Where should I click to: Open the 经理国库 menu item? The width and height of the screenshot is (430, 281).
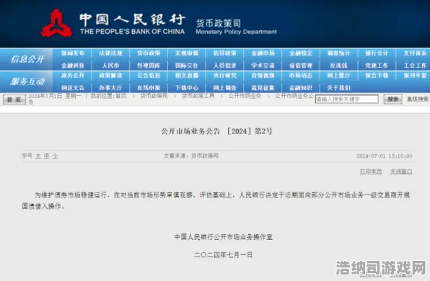coord(149,66)
